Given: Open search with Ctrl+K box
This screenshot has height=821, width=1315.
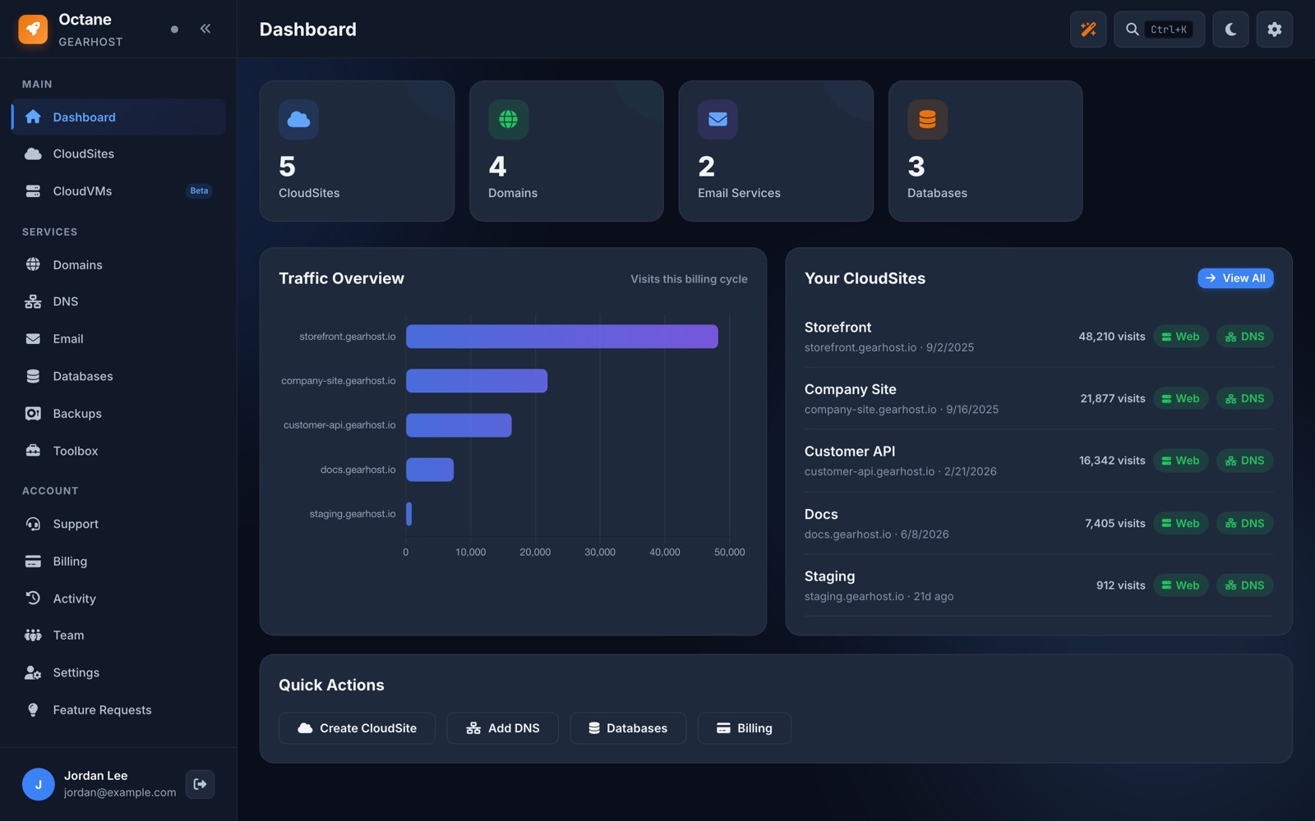Looking at the screenshot, I should point(1159,30).
